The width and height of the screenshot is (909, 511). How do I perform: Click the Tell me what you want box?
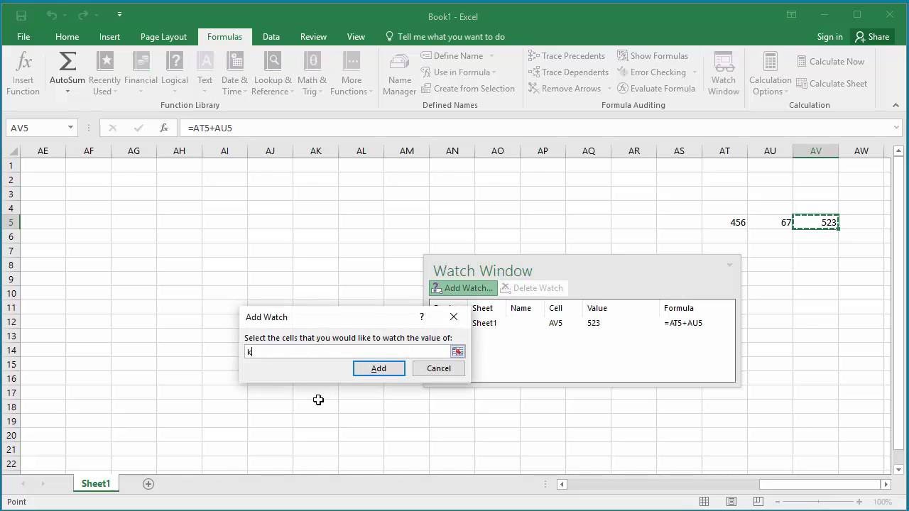coord(445,37)
